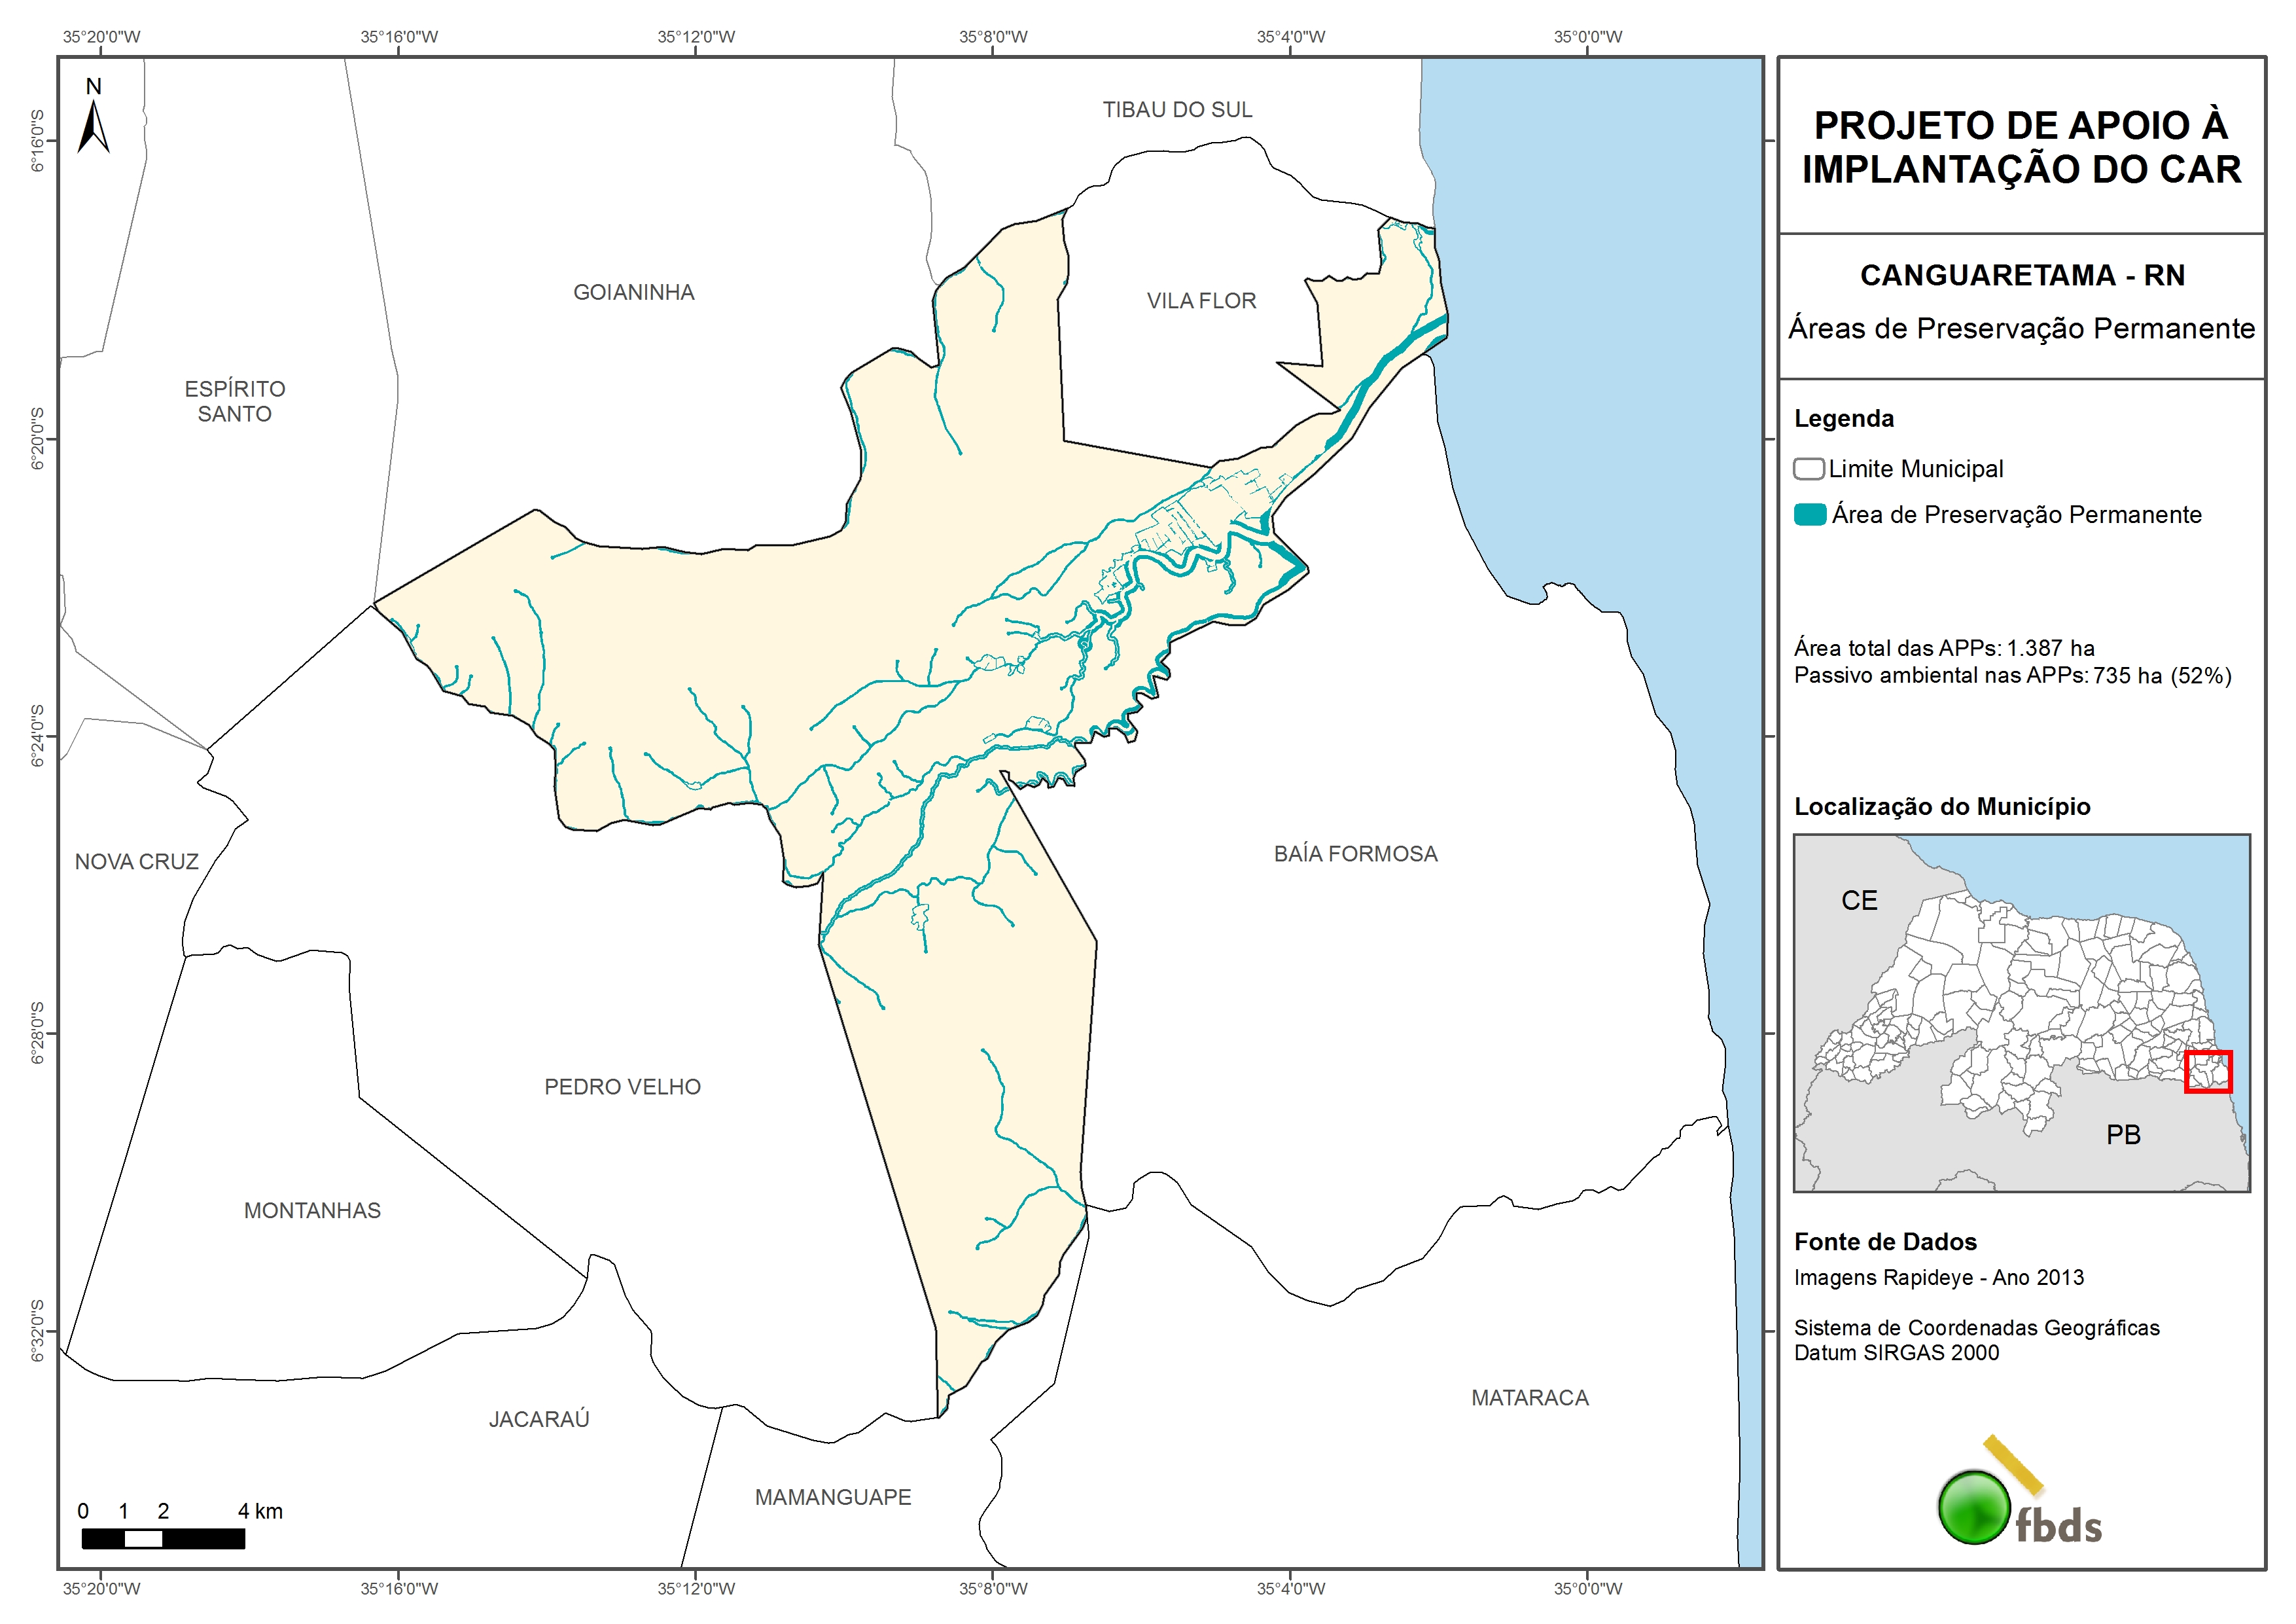Image resolution: width=2296 pixels, height=1624 pixels.
Task: Click the VILA FLOR municipality label
Action: pos(1201,301)
